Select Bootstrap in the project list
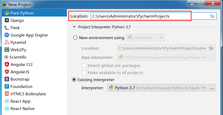This screenshot has height=115, width=223. coord(34,79)
